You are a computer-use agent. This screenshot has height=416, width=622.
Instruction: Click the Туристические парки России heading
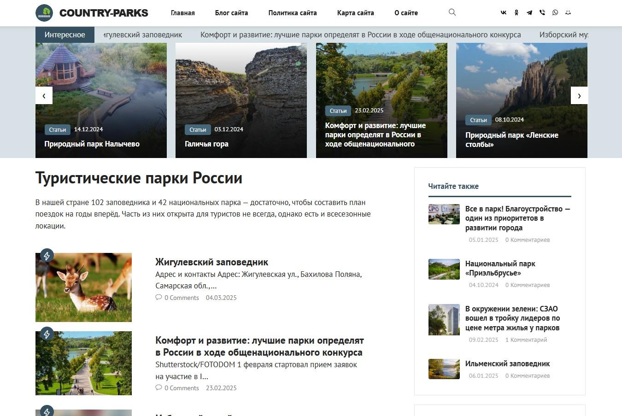coord(139,178)
